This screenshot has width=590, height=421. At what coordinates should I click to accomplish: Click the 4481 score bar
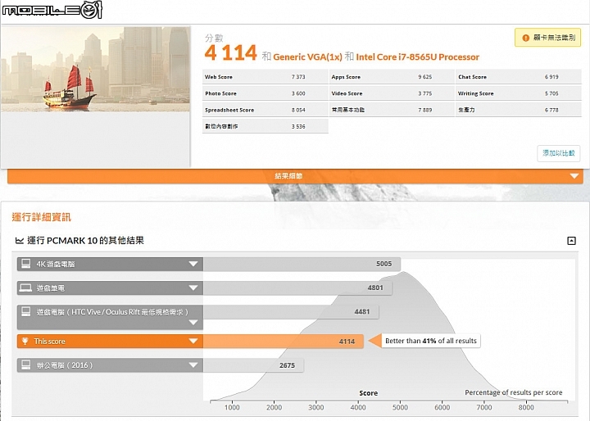click(x=291, y=311)
